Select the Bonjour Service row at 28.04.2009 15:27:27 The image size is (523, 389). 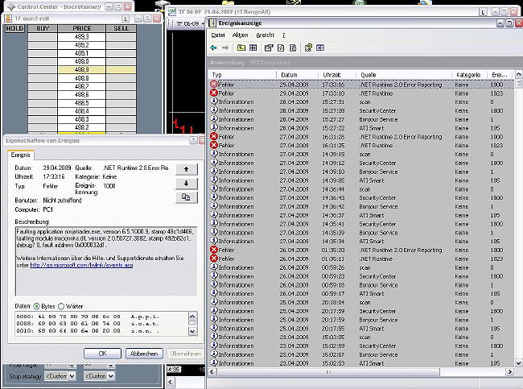[x=361, y=119]
